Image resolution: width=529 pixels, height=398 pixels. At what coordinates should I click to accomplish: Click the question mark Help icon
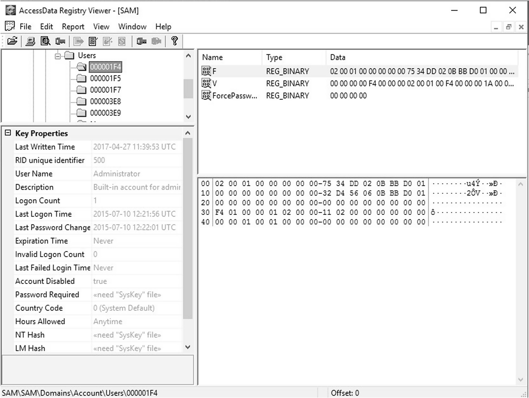pyautogui.click(x=175, y=41)
